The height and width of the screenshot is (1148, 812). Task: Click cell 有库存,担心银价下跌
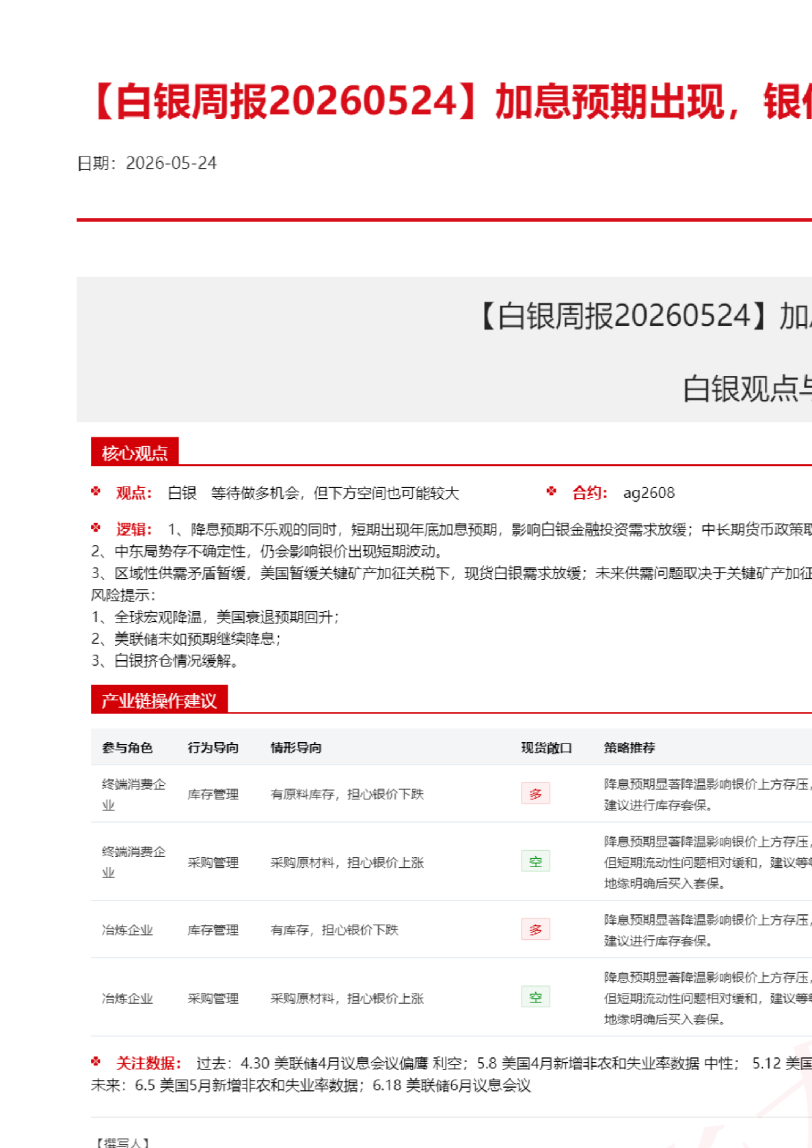coord(334,930)
